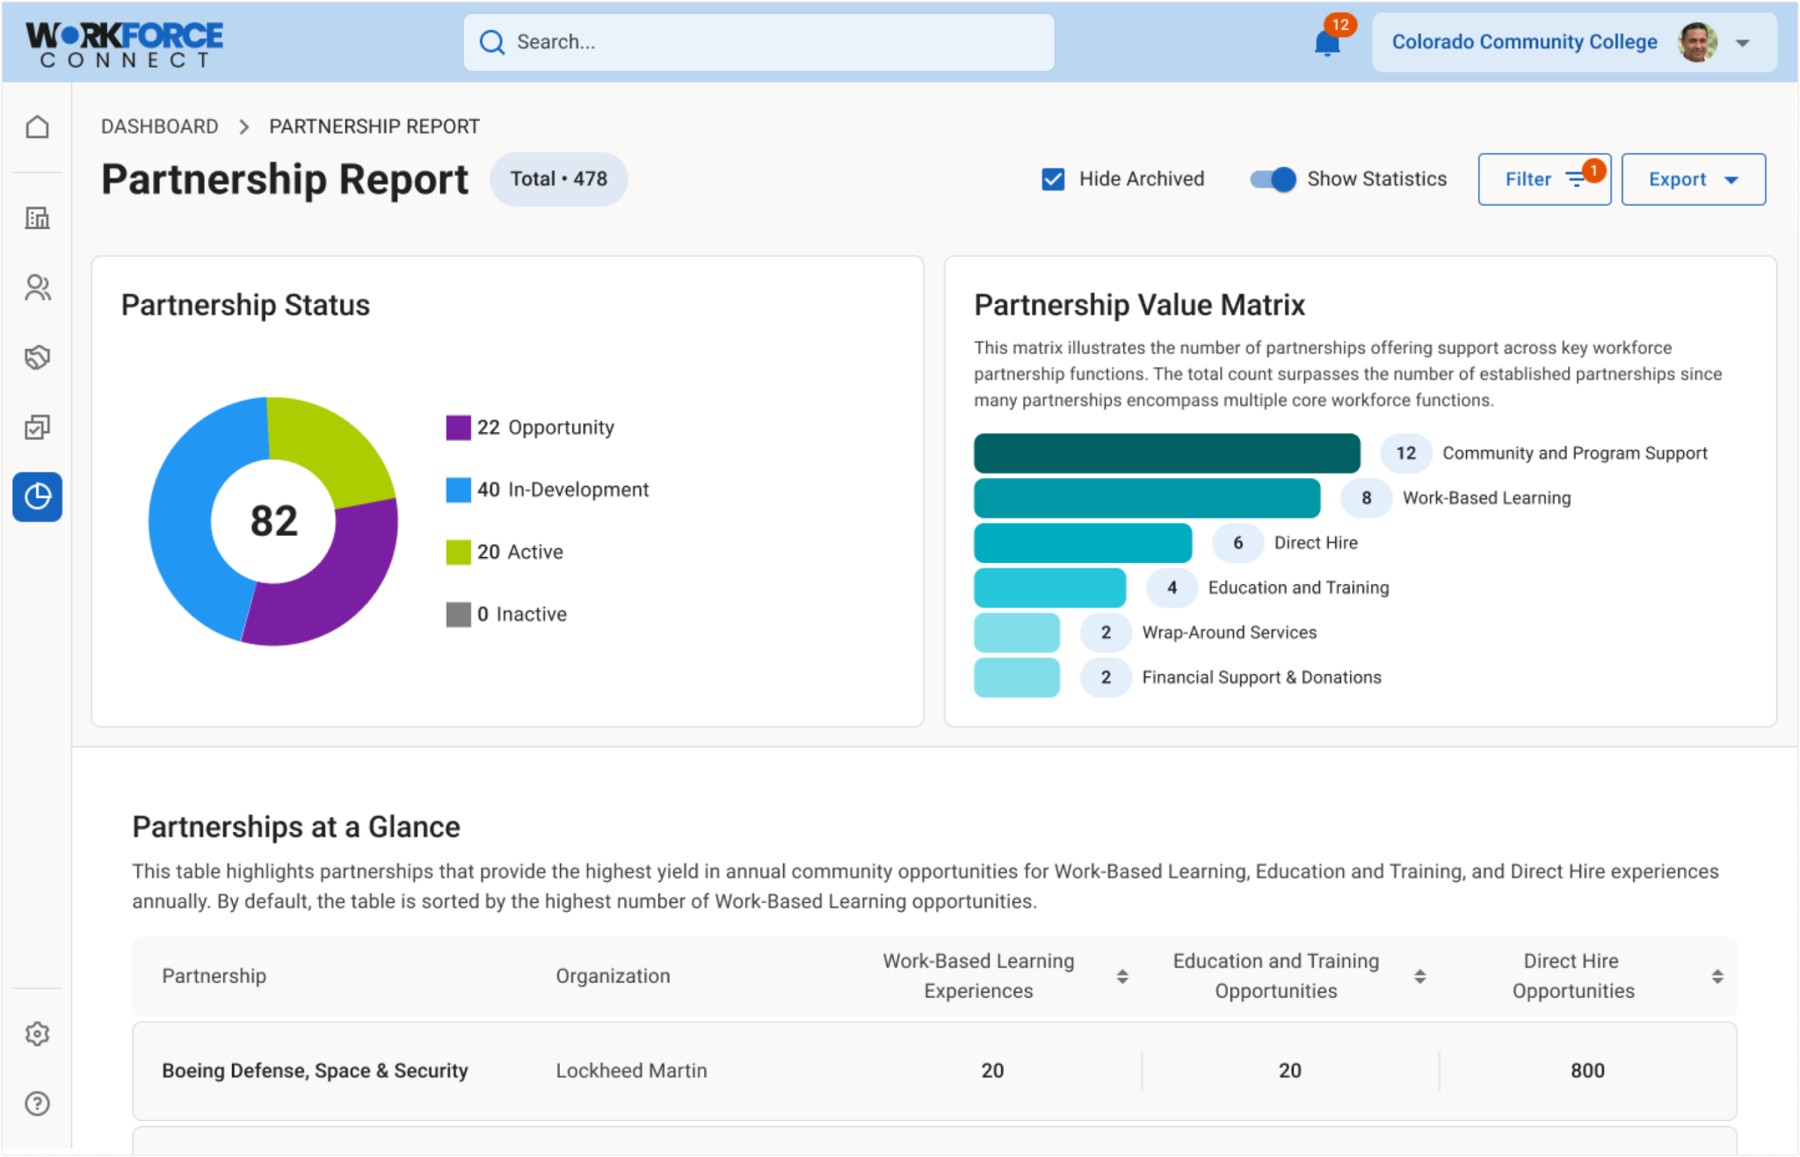Open the help question mark icon

(37, 1103)
